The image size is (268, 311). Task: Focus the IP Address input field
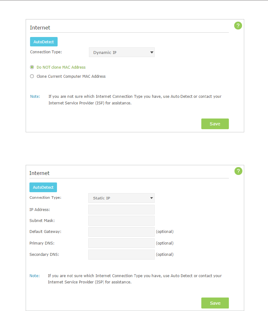[x=121, y=210]
